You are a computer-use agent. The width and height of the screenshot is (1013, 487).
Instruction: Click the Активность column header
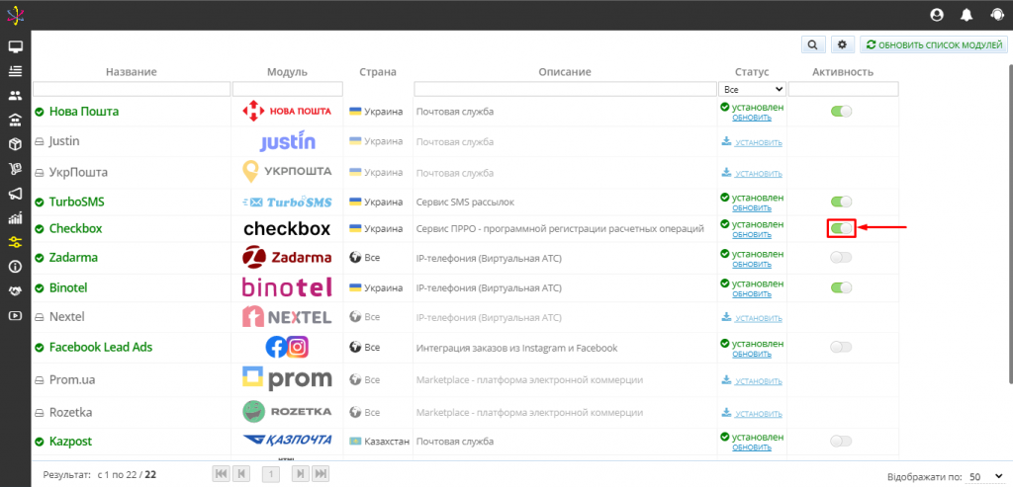[x=843, y=71]
